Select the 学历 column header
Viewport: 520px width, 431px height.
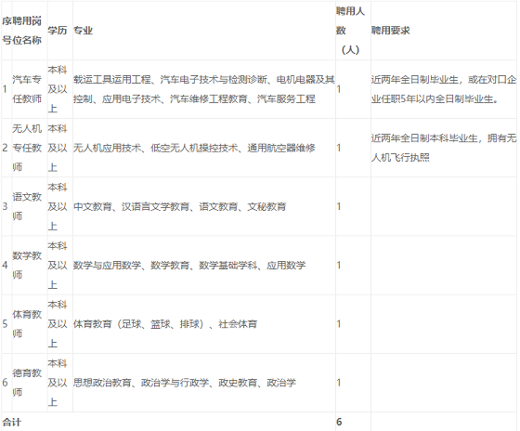(58, 31)
